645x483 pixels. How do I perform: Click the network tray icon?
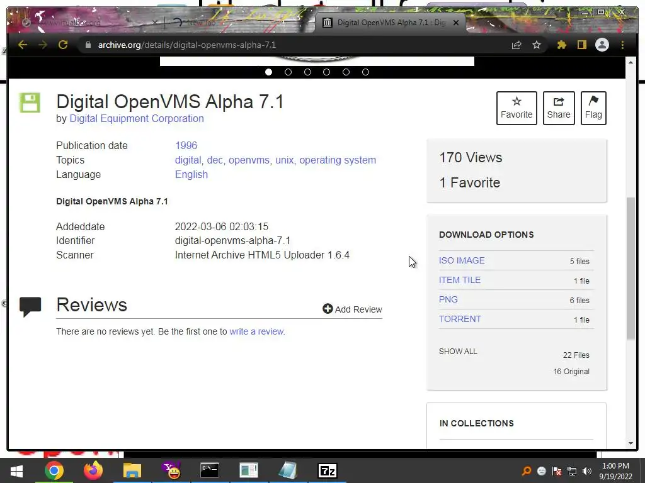pos(572,471)
